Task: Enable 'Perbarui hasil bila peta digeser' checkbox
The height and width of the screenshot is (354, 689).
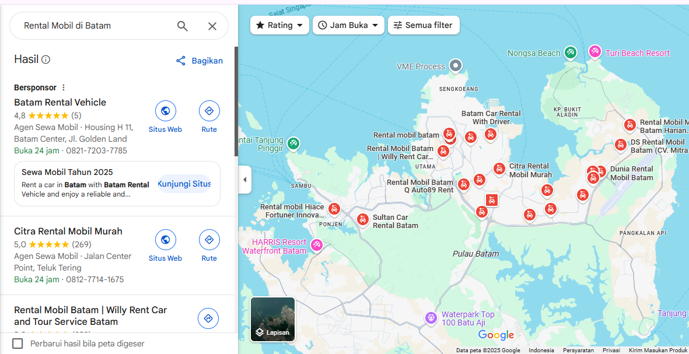Action: point(18,344)
